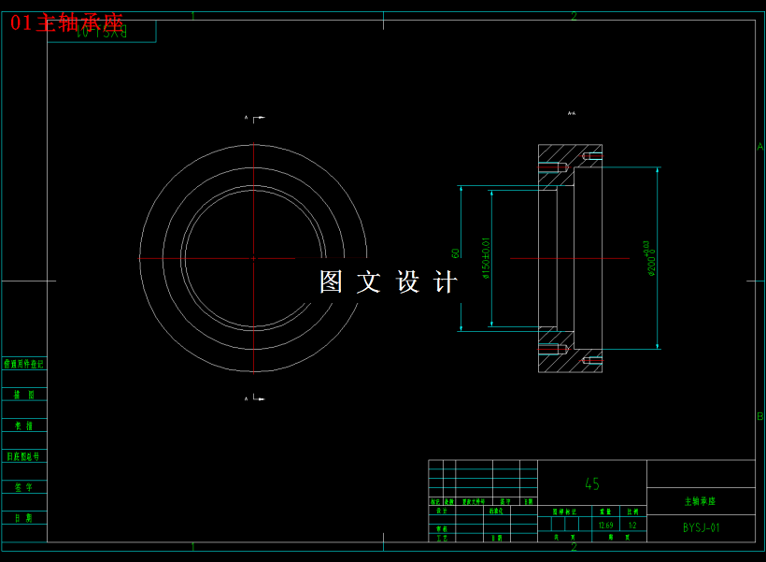Select the part name 主轴承座 in the title block

(x=700, y=501)
